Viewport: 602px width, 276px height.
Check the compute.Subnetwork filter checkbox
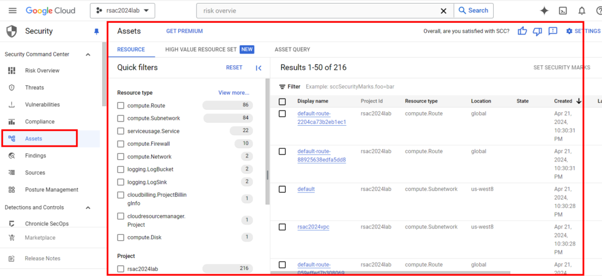121,119
